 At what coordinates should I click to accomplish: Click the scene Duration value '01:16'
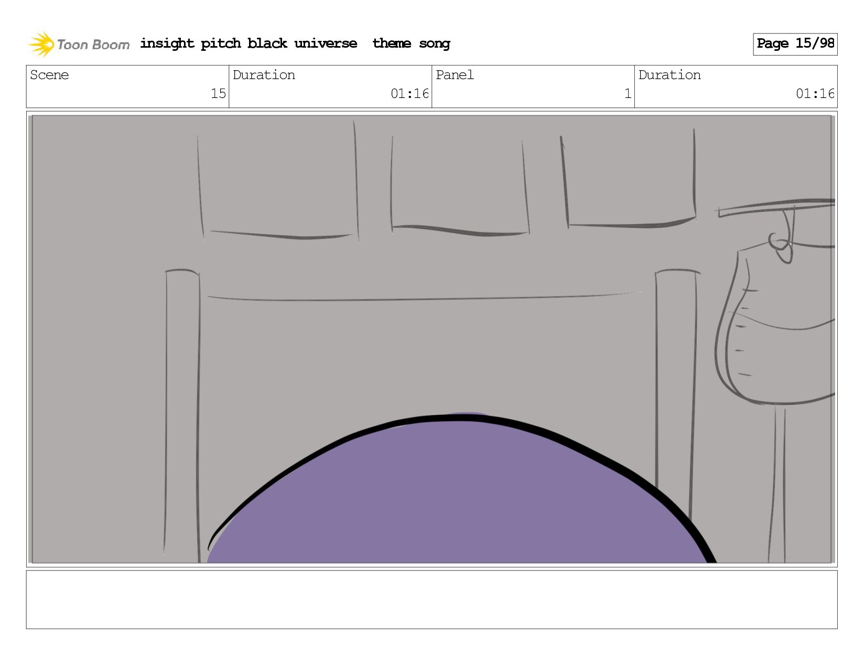[x=409, y=94]
